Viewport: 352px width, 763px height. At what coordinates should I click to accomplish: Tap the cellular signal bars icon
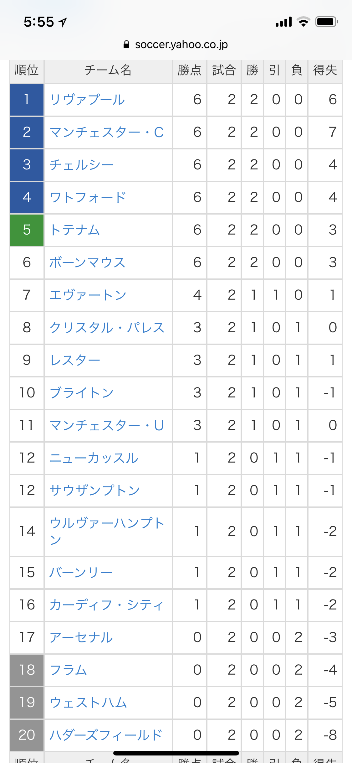click(x=283, y=22)
